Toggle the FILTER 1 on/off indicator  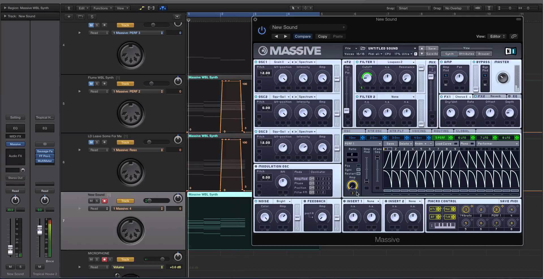click(357, 62)
